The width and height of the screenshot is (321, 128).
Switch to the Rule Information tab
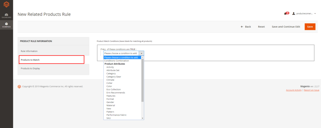point(29,51)
